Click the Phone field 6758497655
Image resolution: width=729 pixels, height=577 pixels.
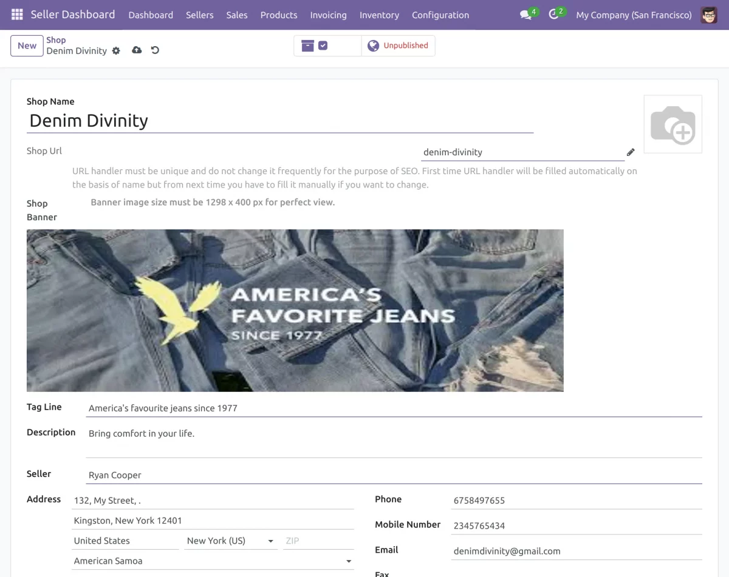pos(577,501)
